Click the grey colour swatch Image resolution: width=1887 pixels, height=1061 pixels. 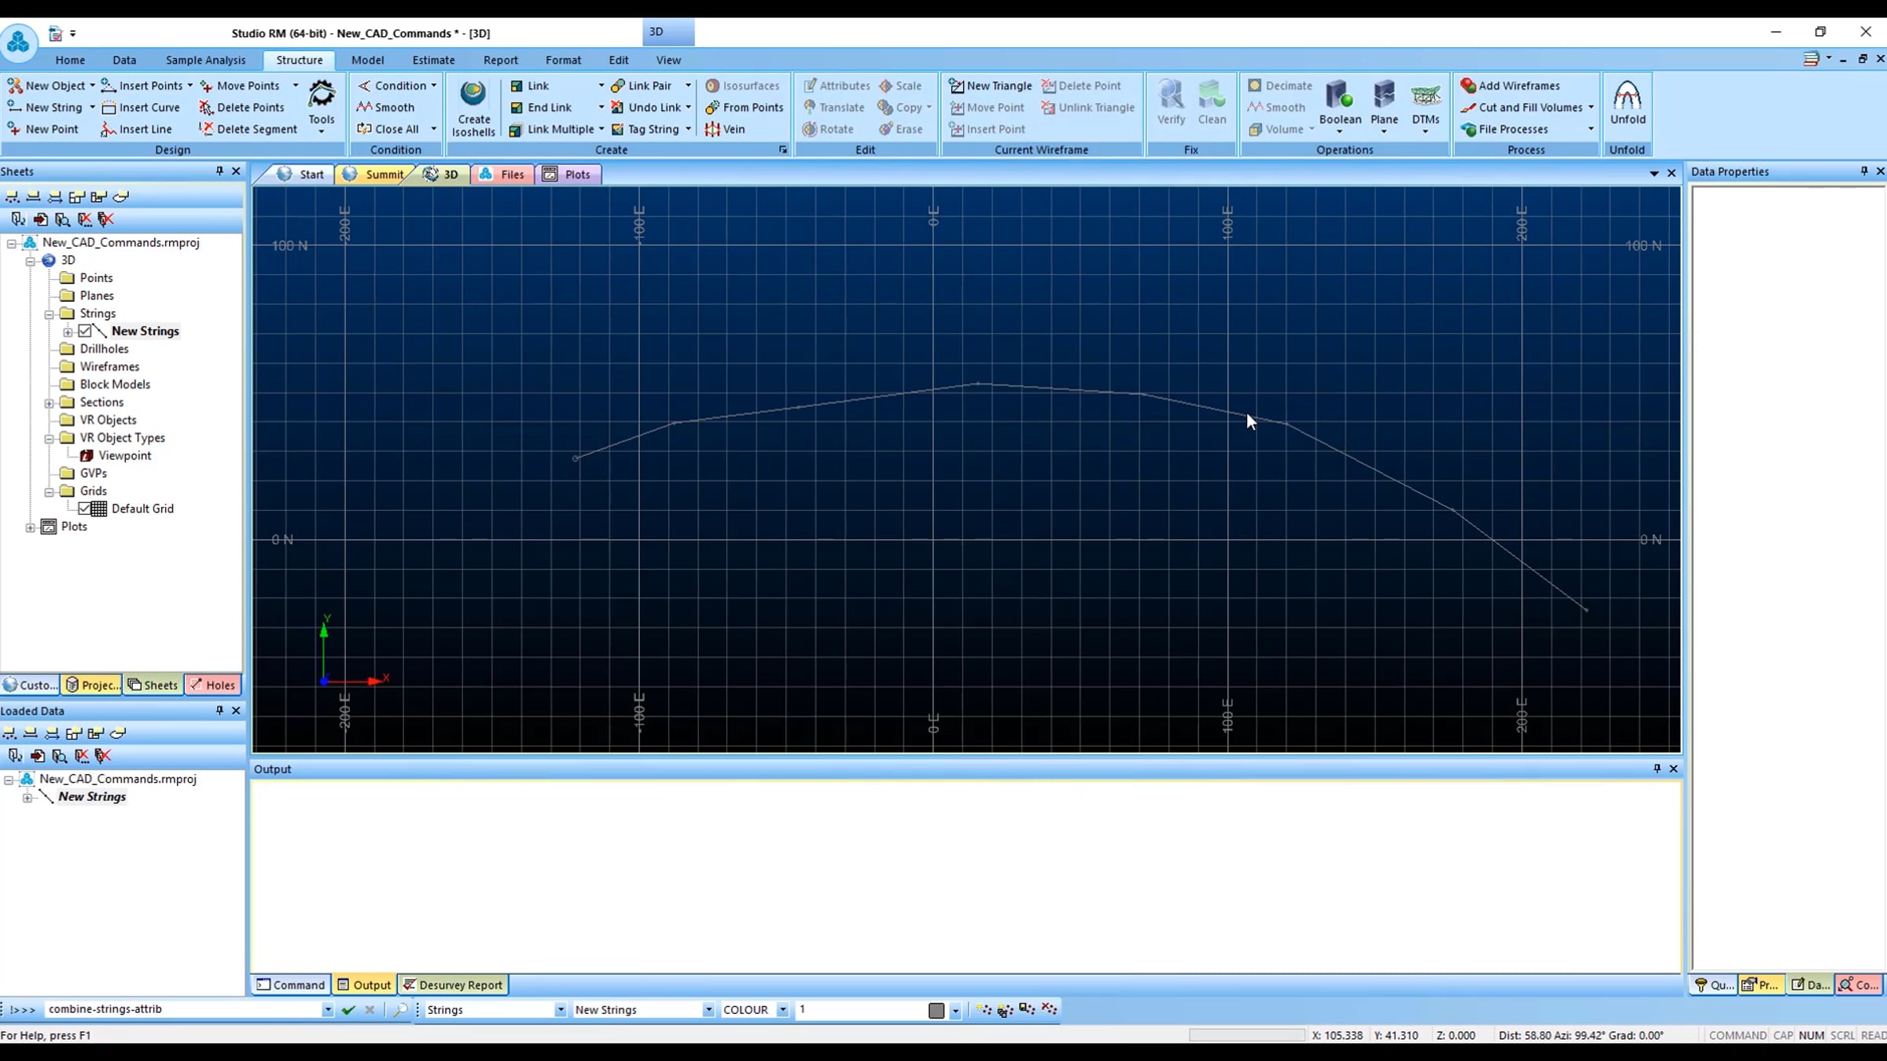tap(936, 1011)
